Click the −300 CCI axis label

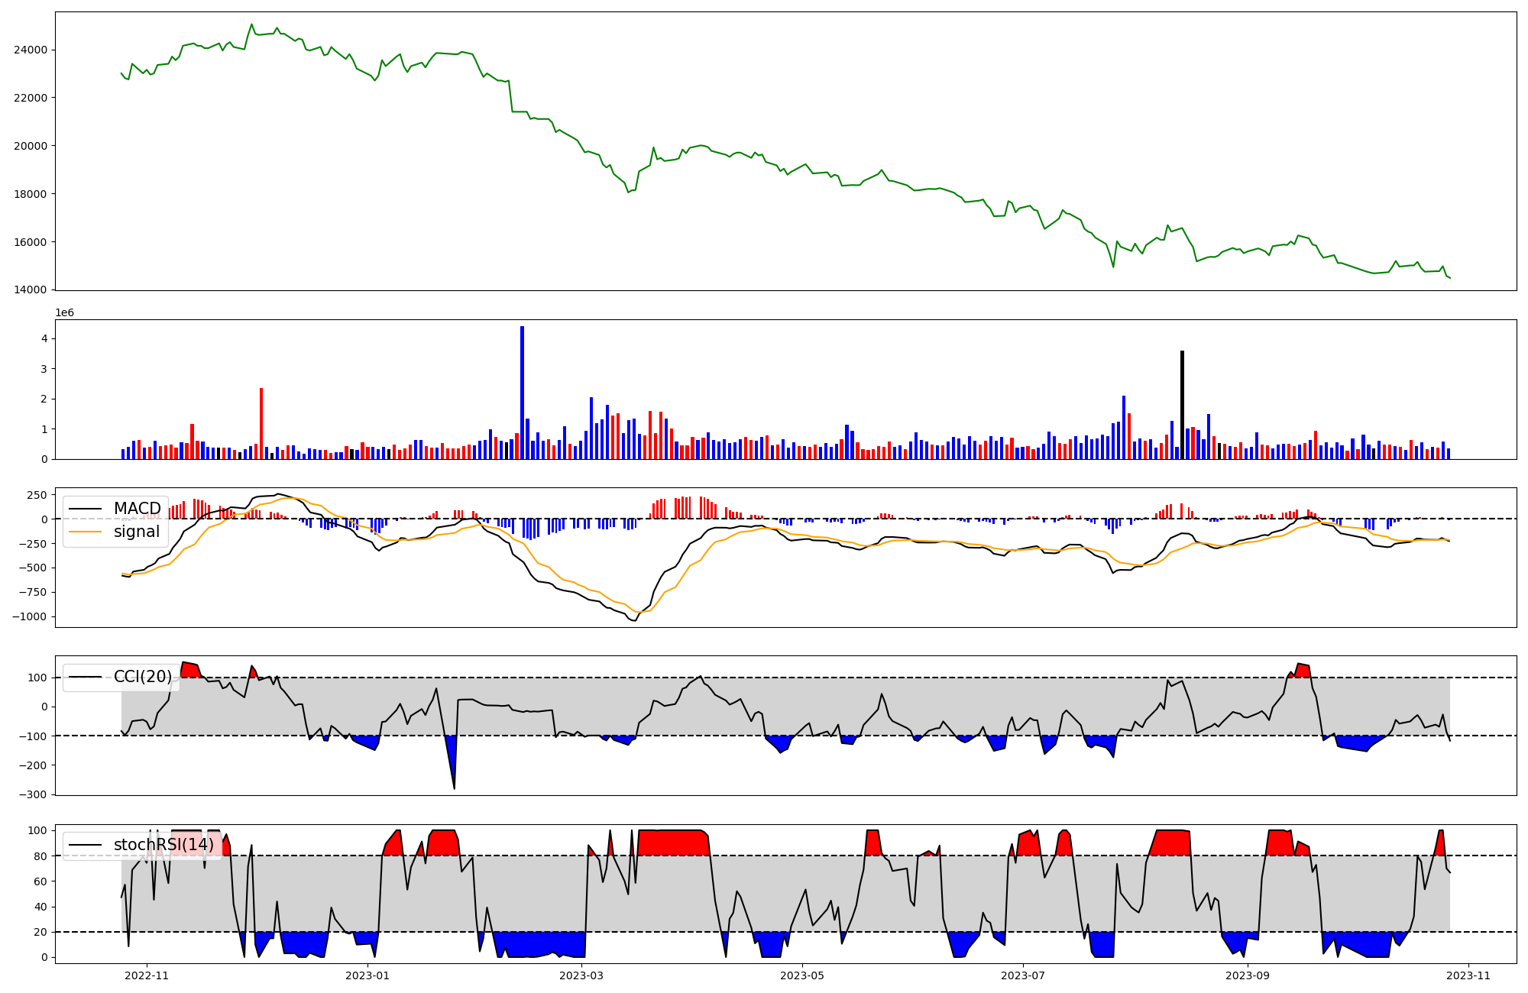[x=34, y=794]
